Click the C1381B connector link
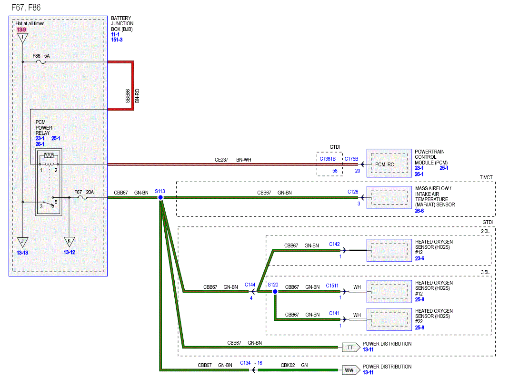The image size is (509, 378). click(x=328, y=159)
